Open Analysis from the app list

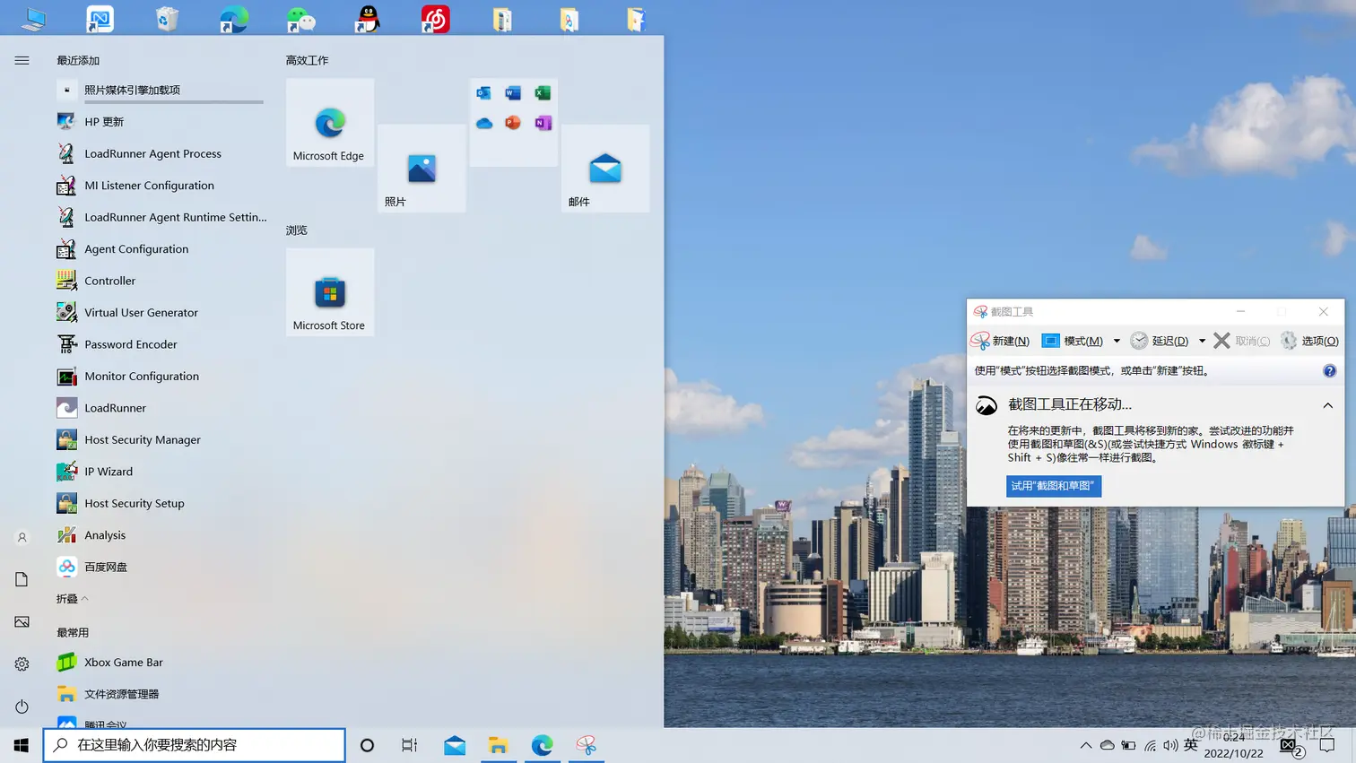[x=160, y=535]
